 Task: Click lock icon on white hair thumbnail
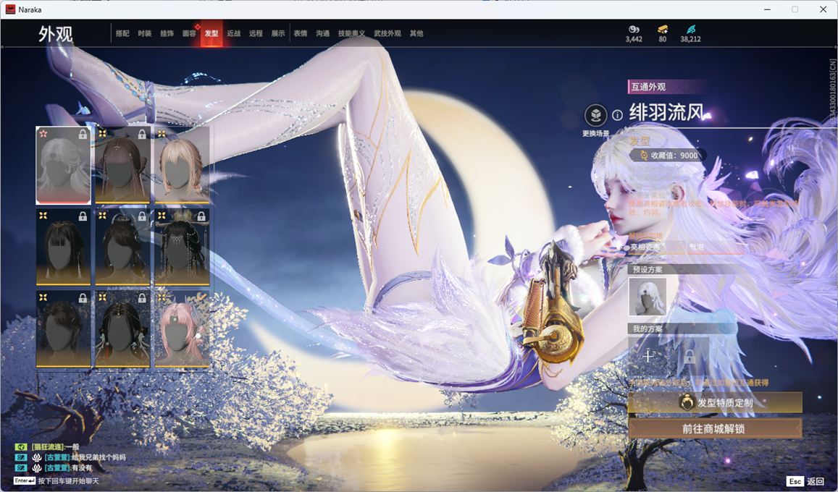83,134
